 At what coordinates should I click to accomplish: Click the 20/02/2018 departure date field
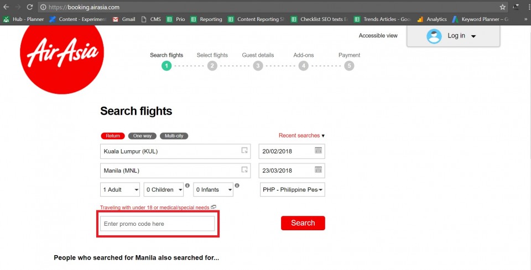(292, 151)
